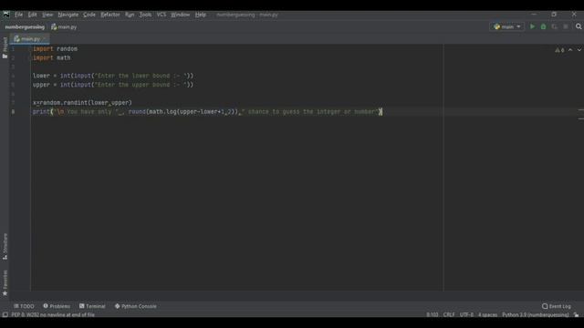The image size is (584, 328).
Task: Click the 'upper = int(input(' code line
Action: (x=113, y=85)
